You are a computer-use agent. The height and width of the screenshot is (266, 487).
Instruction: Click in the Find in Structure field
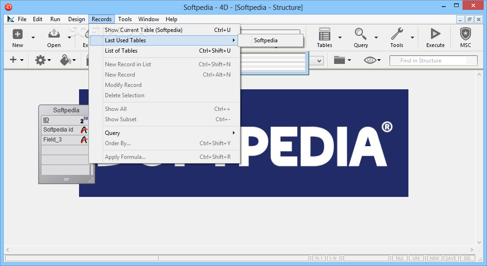coord(433,61)
